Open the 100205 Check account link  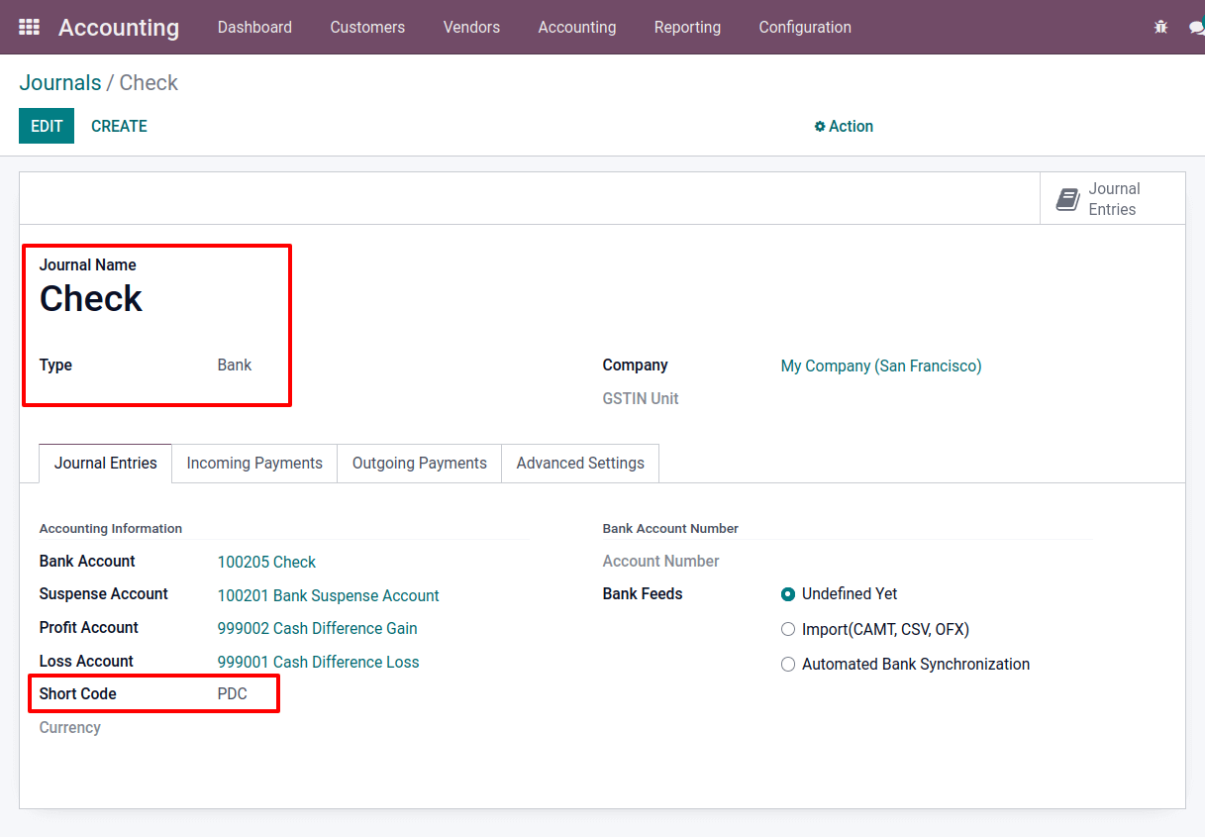click(x=266, y=563)
